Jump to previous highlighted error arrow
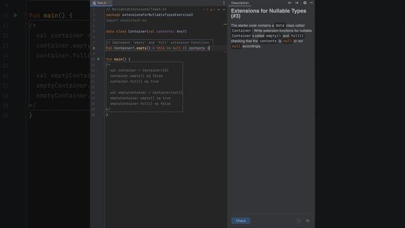Image resolution: width=405 pixels, height=228 pixels. pyautogui.click(x=219, y=9)
